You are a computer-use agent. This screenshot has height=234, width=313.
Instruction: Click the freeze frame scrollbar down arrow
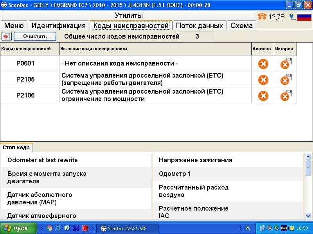(308, 216)
